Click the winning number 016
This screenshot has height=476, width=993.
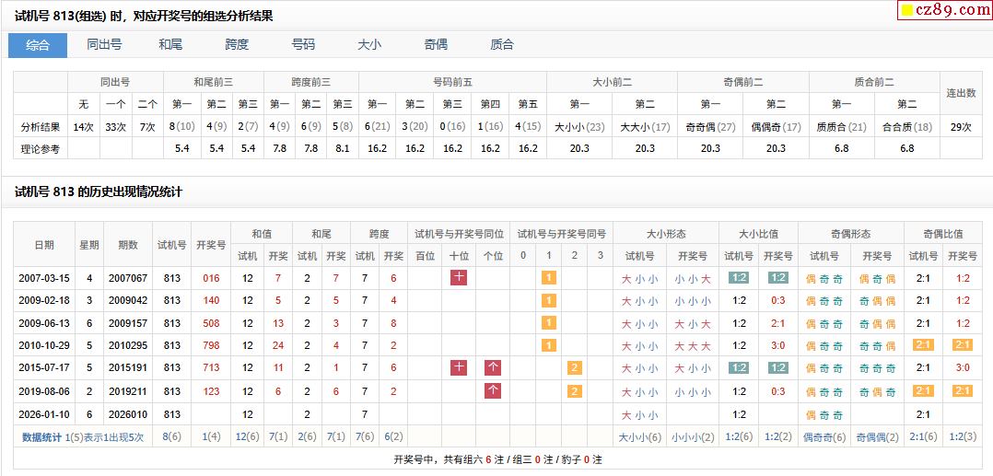211,278
